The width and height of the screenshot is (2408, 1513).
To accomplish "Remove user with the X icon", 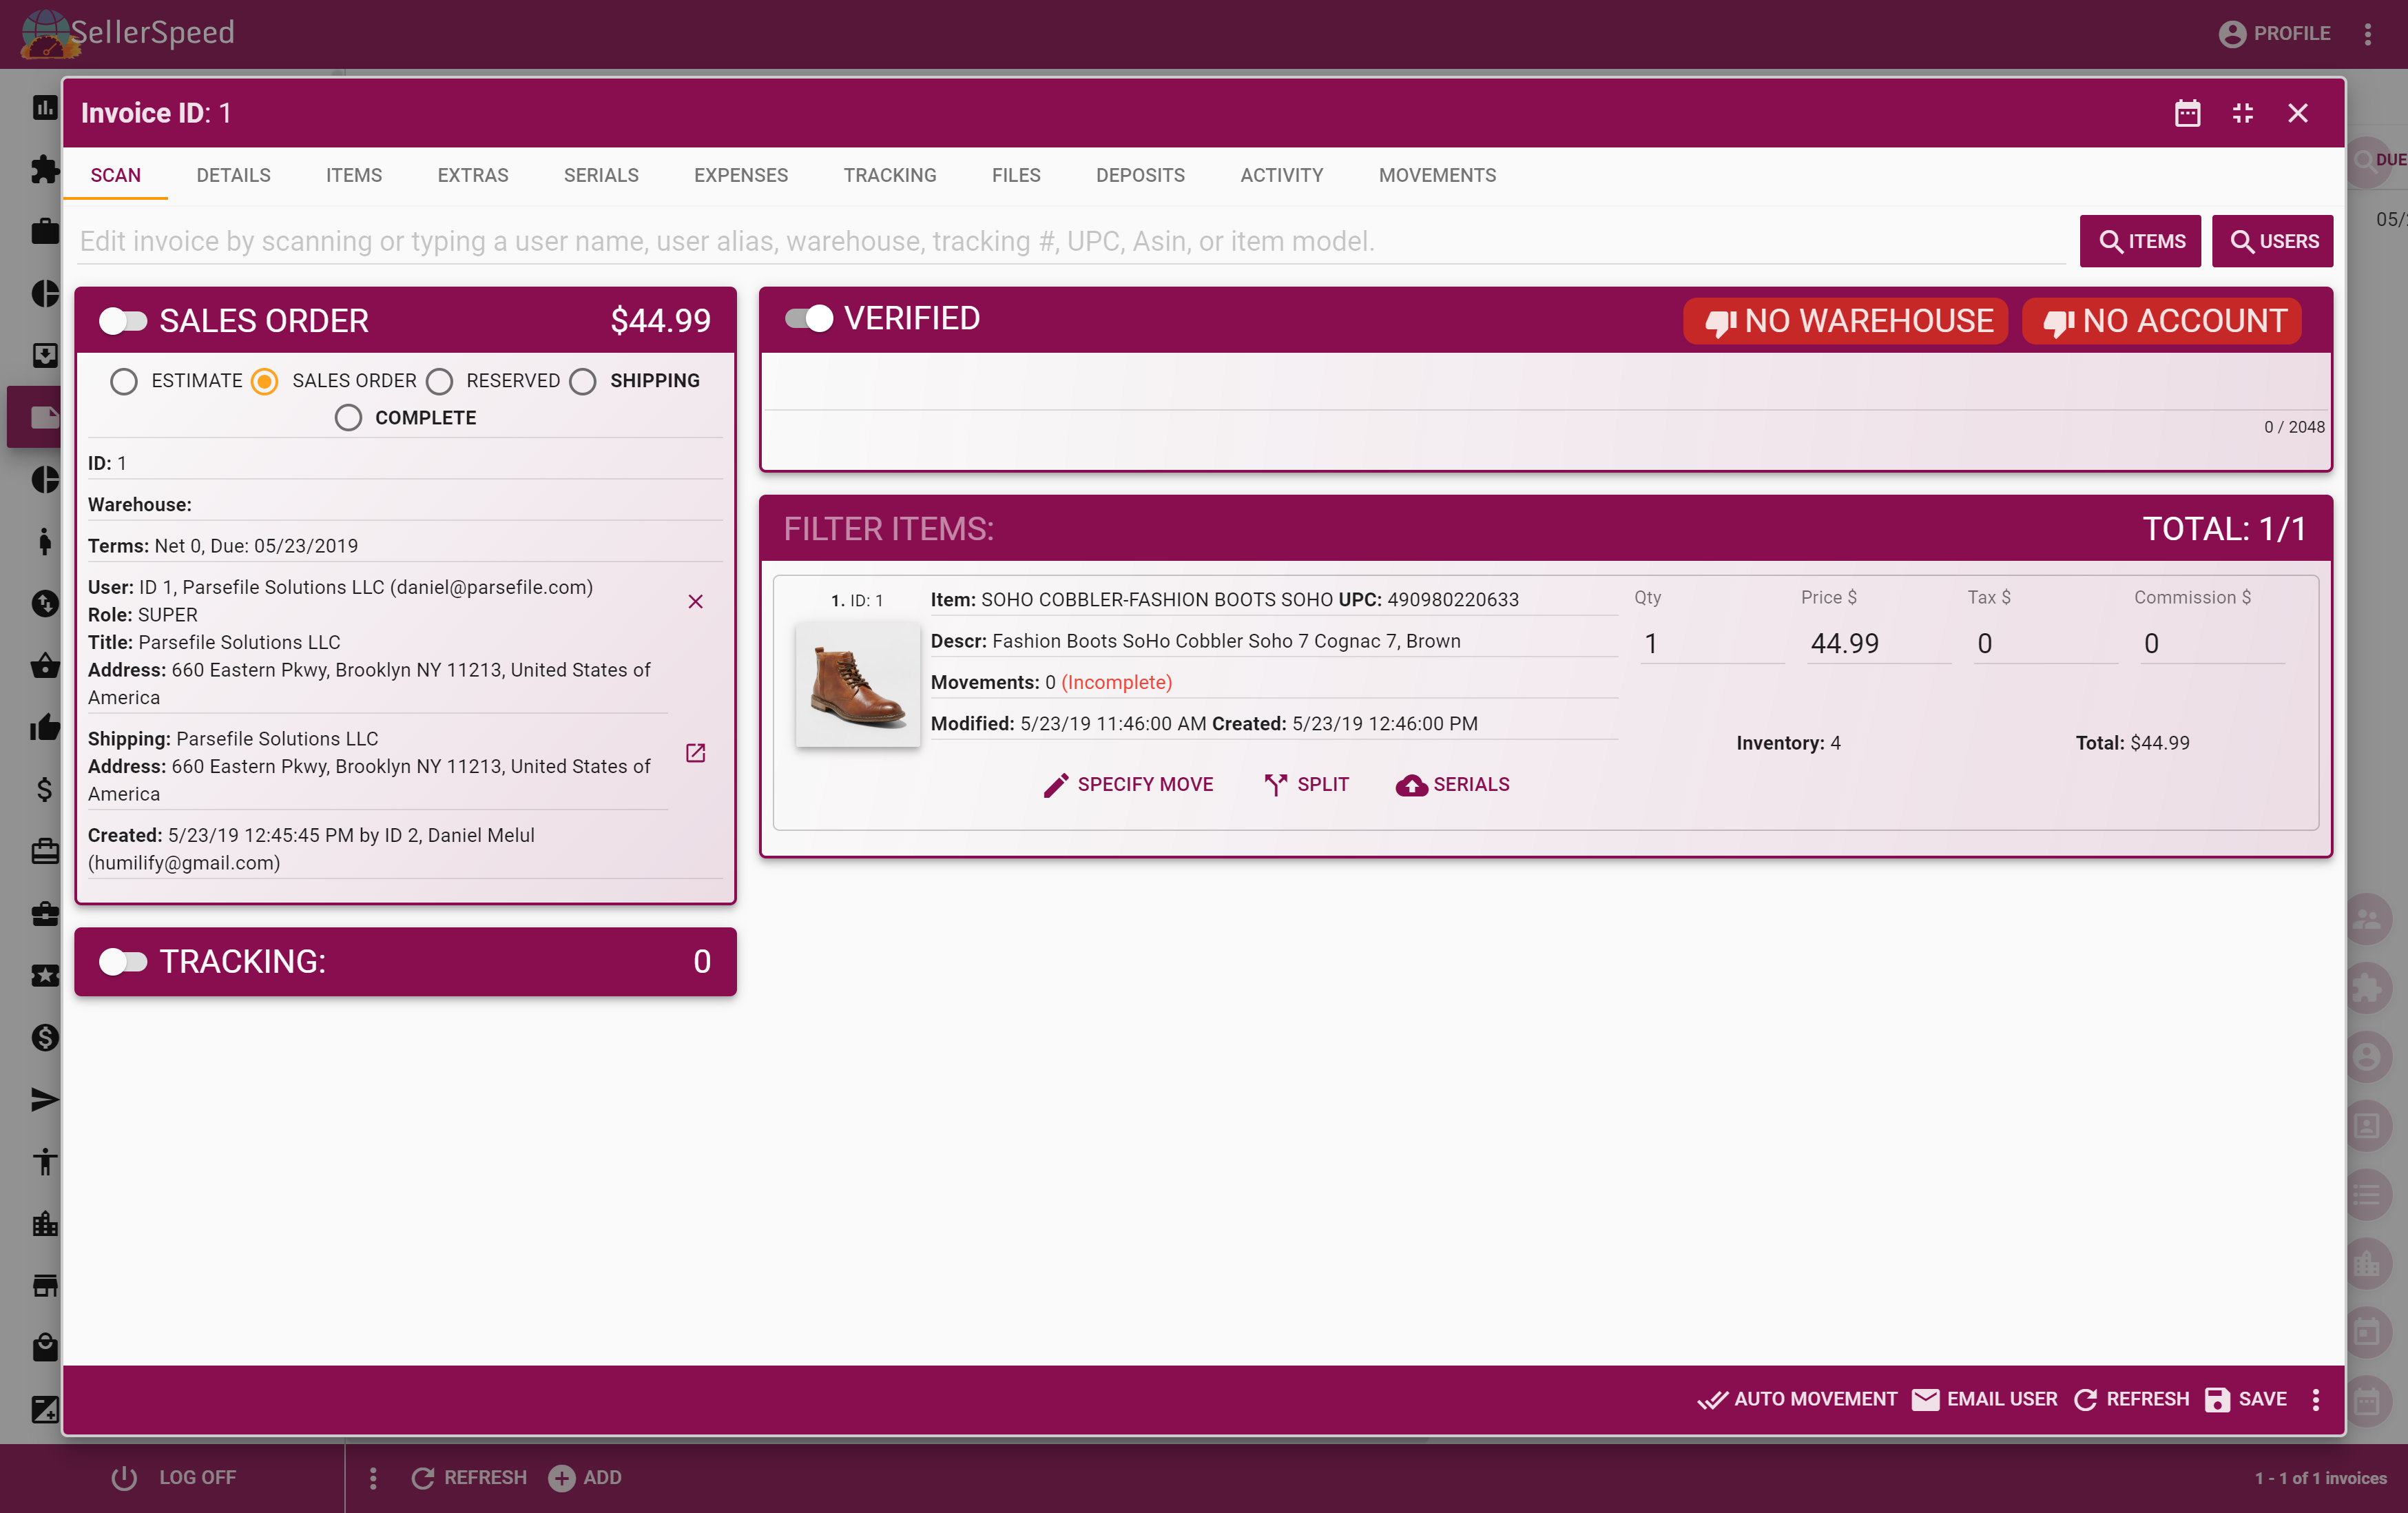I will click(x=695, y=601).
